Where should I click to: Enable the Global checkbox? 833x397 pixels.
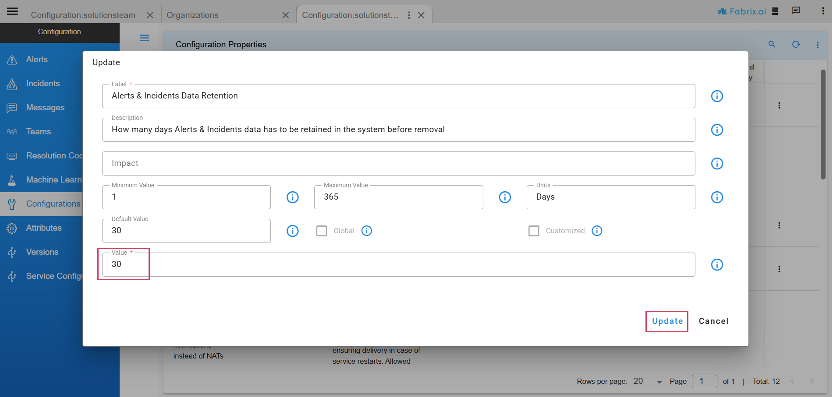click(322, 231)
